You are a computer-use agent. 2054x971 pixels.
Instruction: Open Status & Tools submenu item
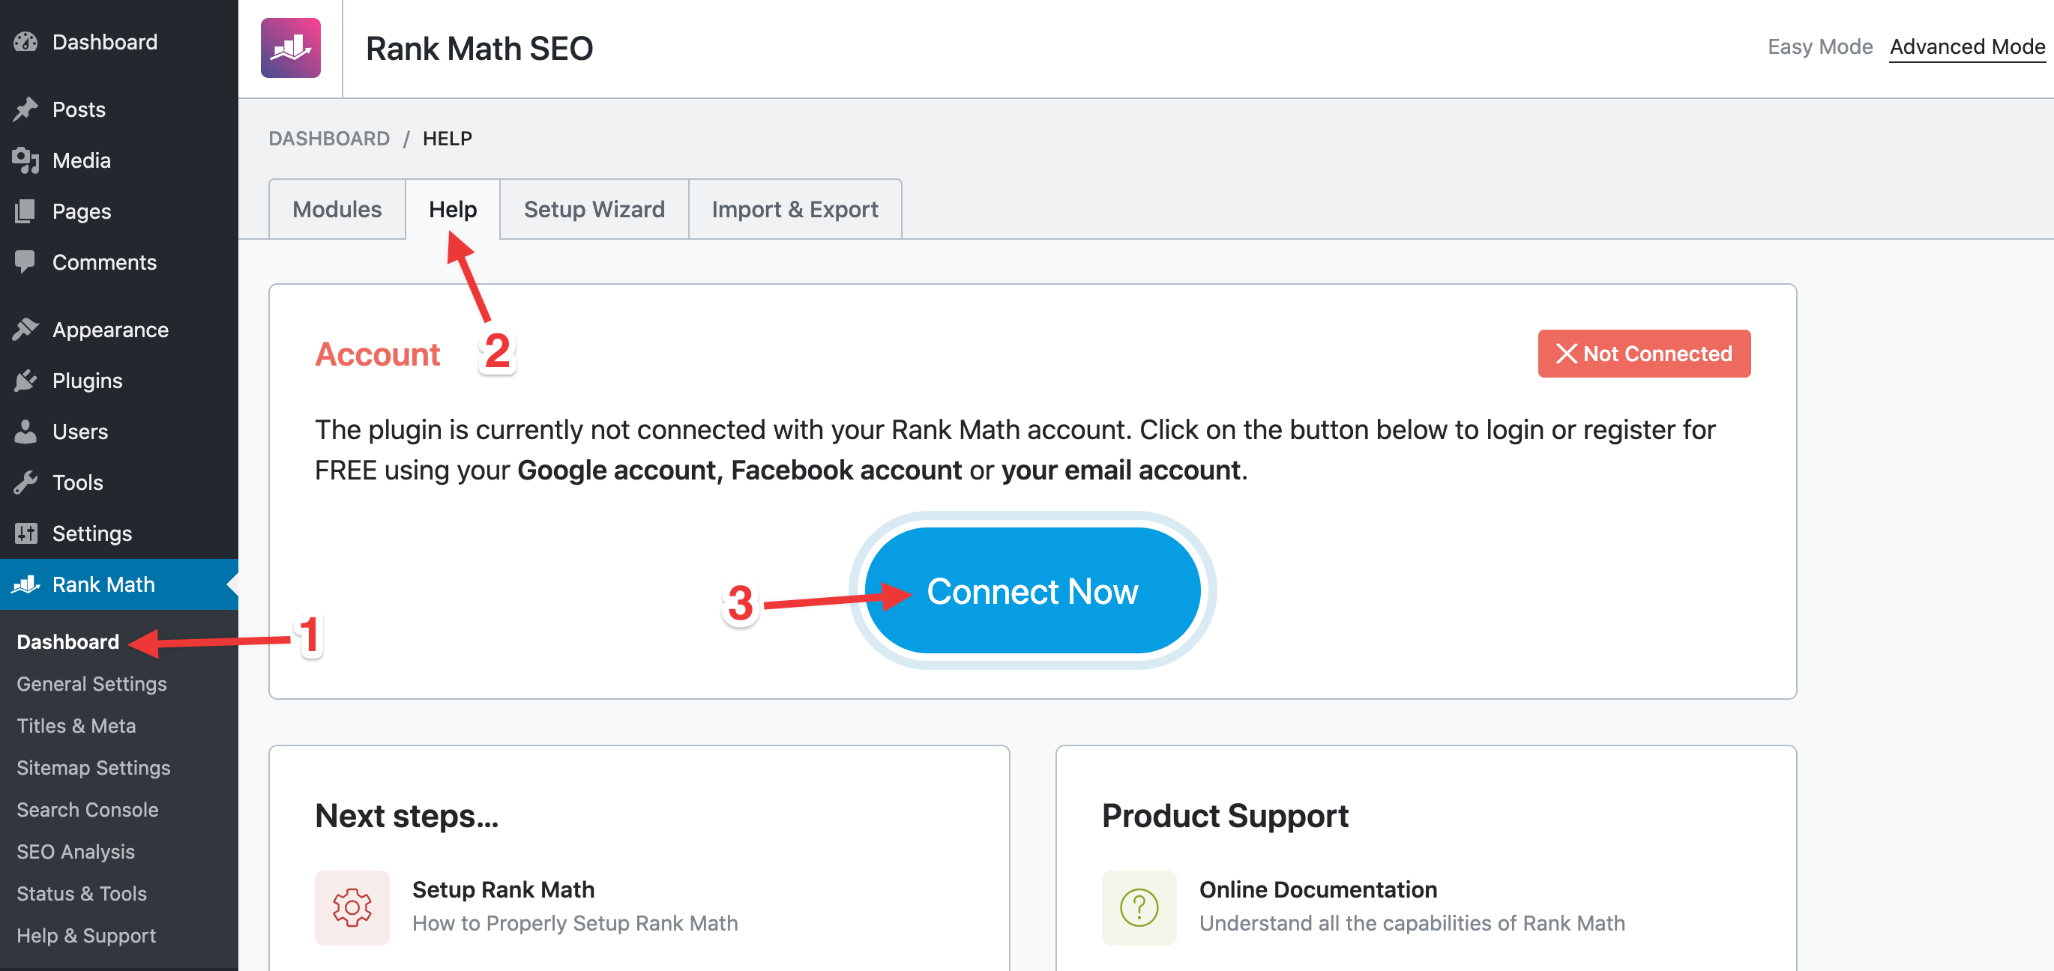[x=81, y=893]
